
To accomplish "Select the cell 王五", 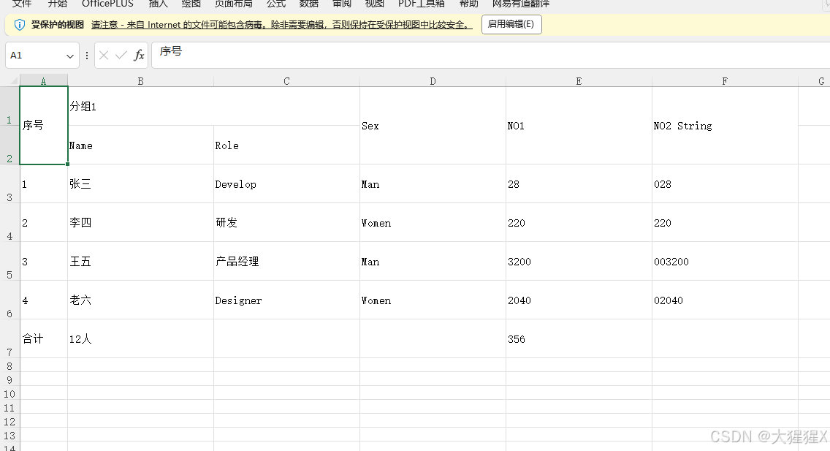I will (140, 261).
